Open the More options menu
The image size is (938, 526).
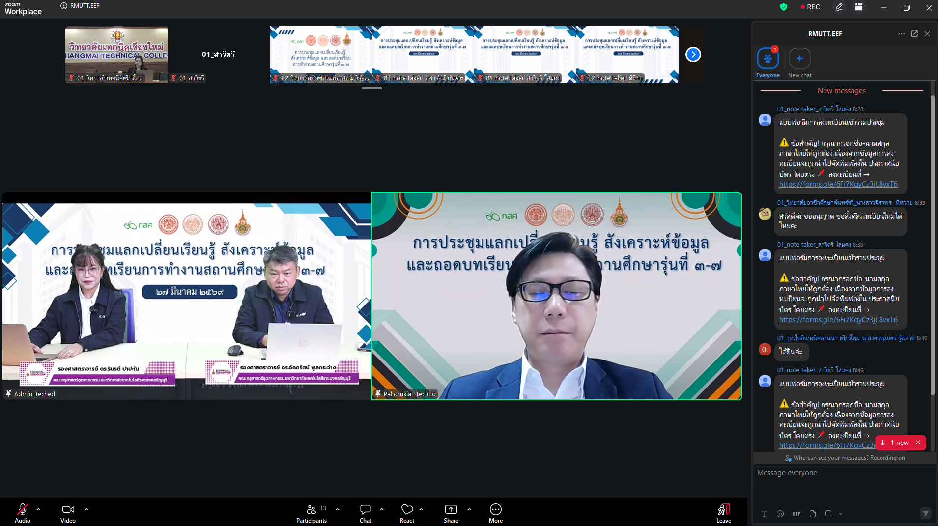[x=495, y=513]
